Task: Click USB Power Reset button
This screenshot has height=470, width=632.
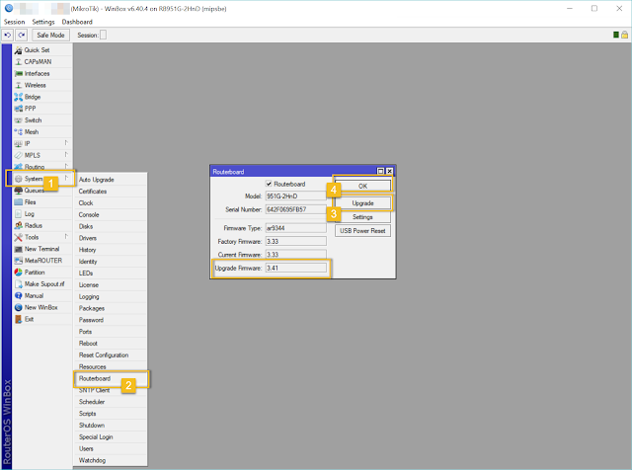Action: (x=362, y=231)
